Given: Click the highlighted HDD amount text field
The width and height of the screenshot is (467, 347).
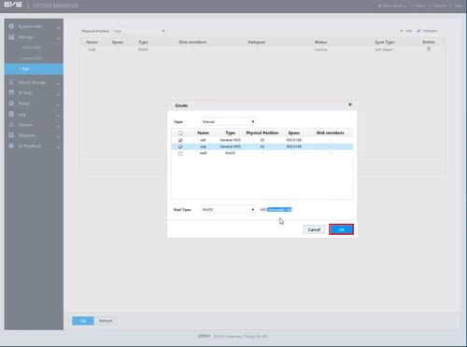Looking at the screenshot, I should [279, 210].
